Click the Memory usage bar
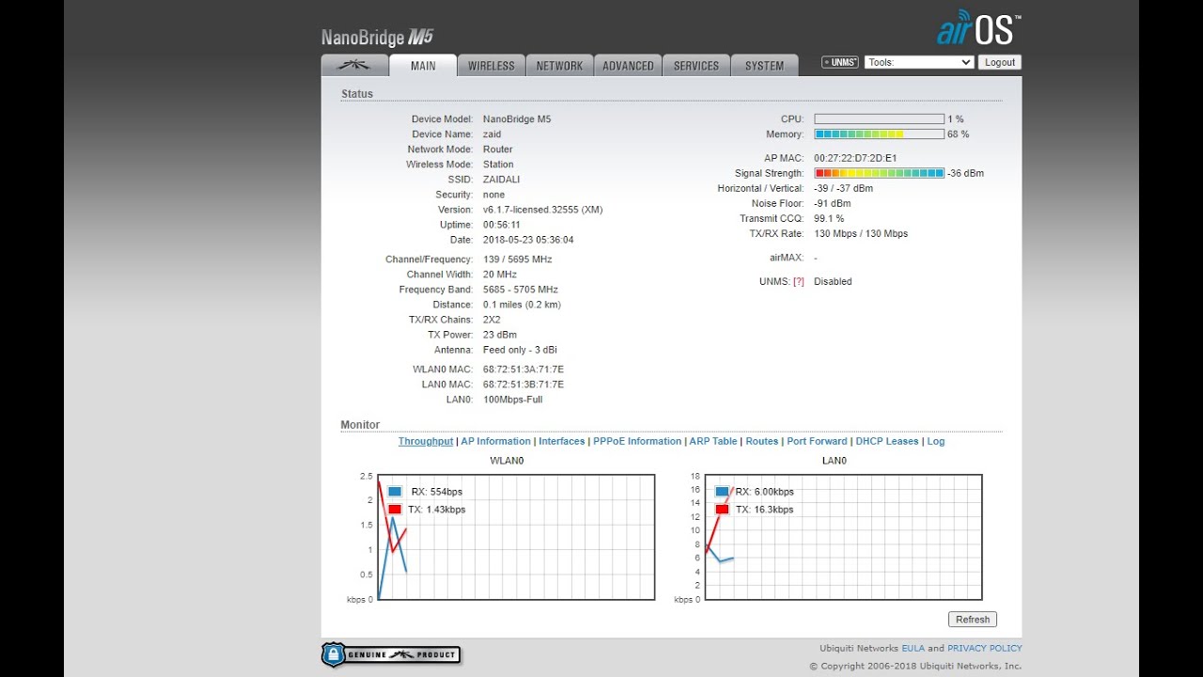The width and height of the screenshot is (1203, 677). coord(879,134)
